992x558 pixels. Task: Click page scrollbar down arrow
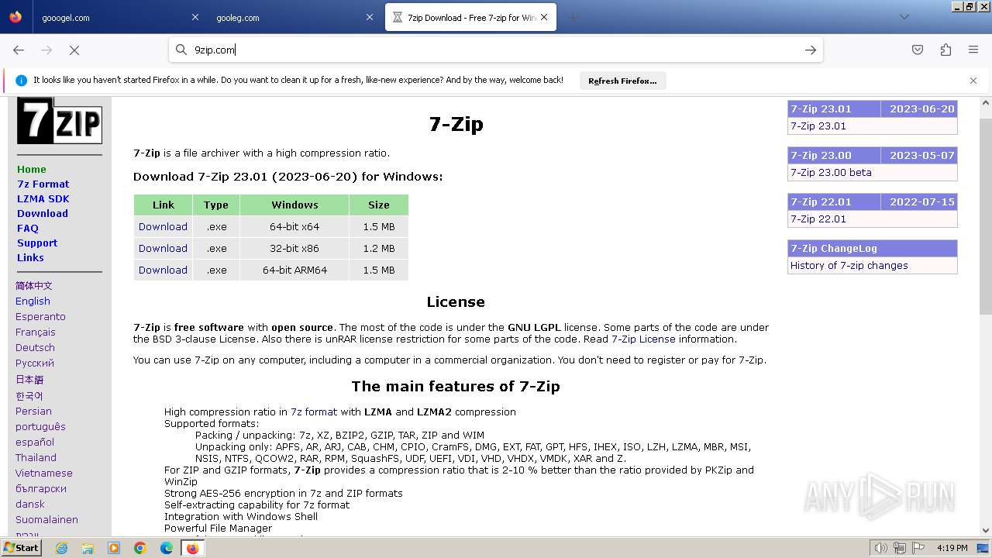pyautogui.click(x=986, y=530)
